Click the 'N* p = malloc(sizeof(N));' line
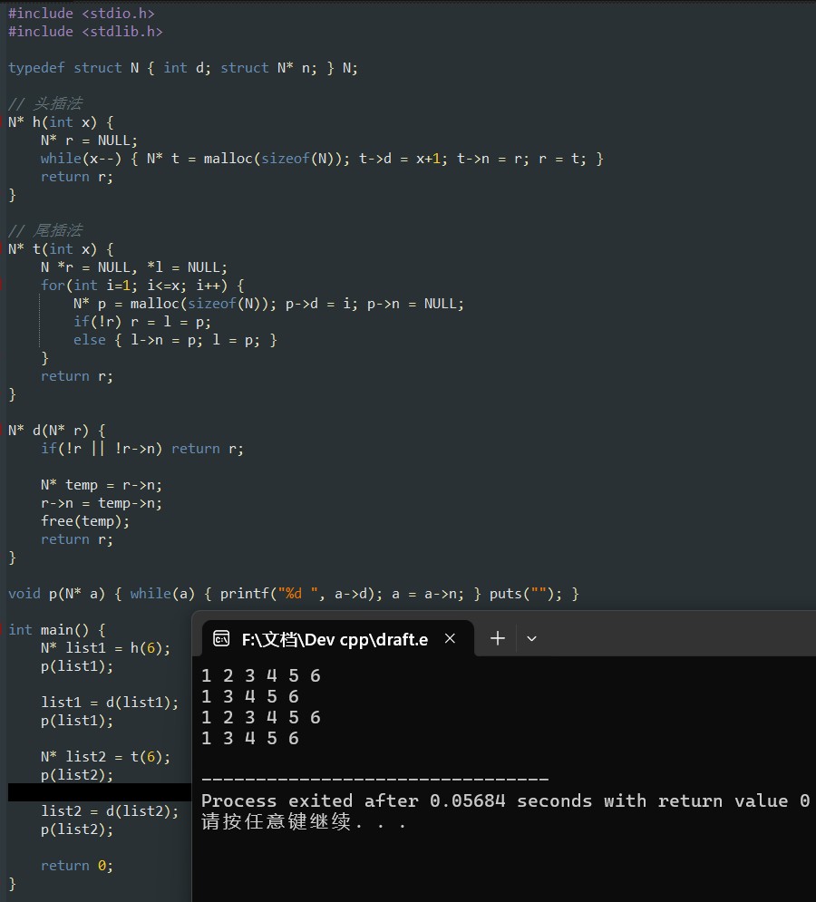 [268, 304]
